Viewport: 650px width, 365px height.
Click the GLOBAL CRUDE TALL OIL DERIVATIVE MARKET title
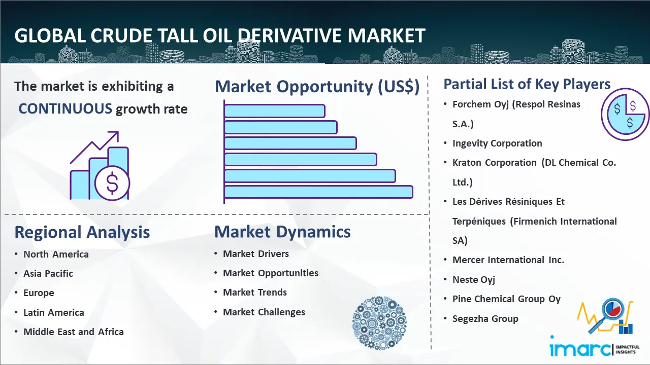tap(220, 35)
